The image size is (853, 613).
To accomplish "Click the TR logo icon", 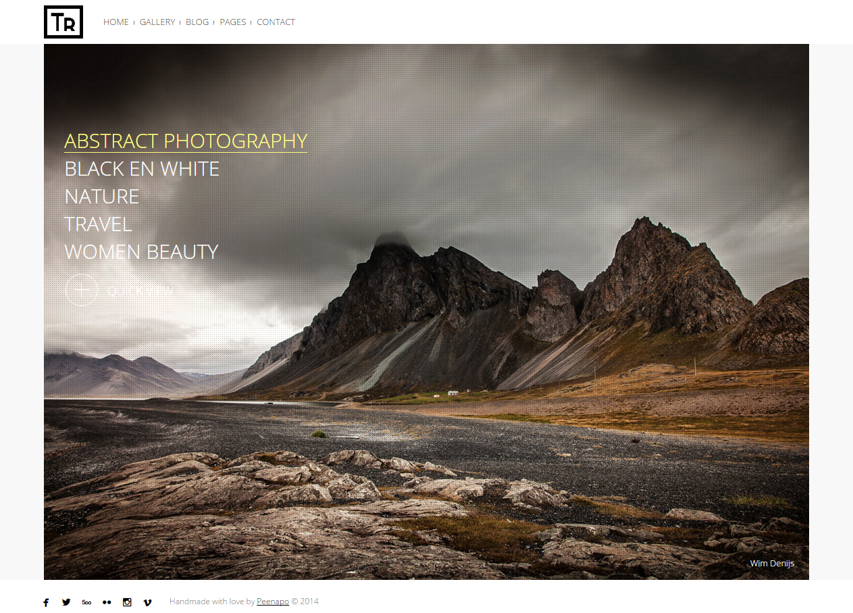I will [x=63, y=22].
